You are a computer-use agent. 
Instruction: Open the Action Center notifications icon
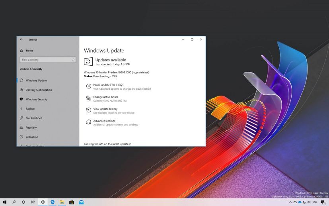(323, 202)
